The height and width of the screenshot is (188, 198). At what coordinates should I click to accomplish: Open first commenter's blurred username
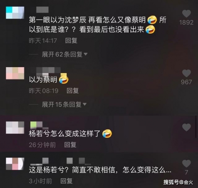point(42,10)
